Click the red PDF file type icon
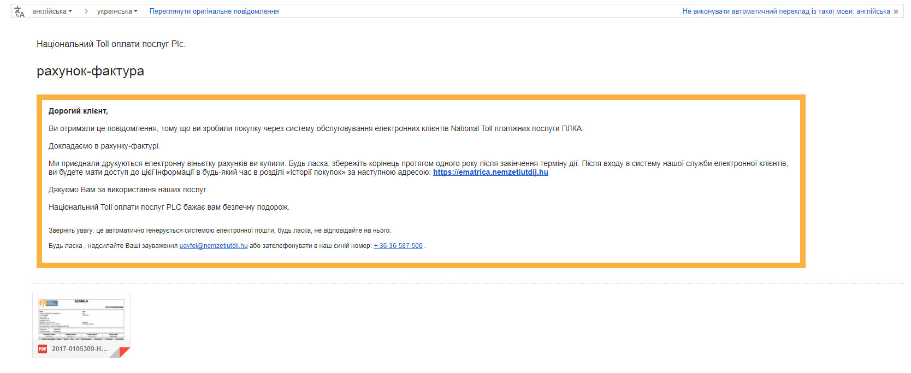 (43, 349)
